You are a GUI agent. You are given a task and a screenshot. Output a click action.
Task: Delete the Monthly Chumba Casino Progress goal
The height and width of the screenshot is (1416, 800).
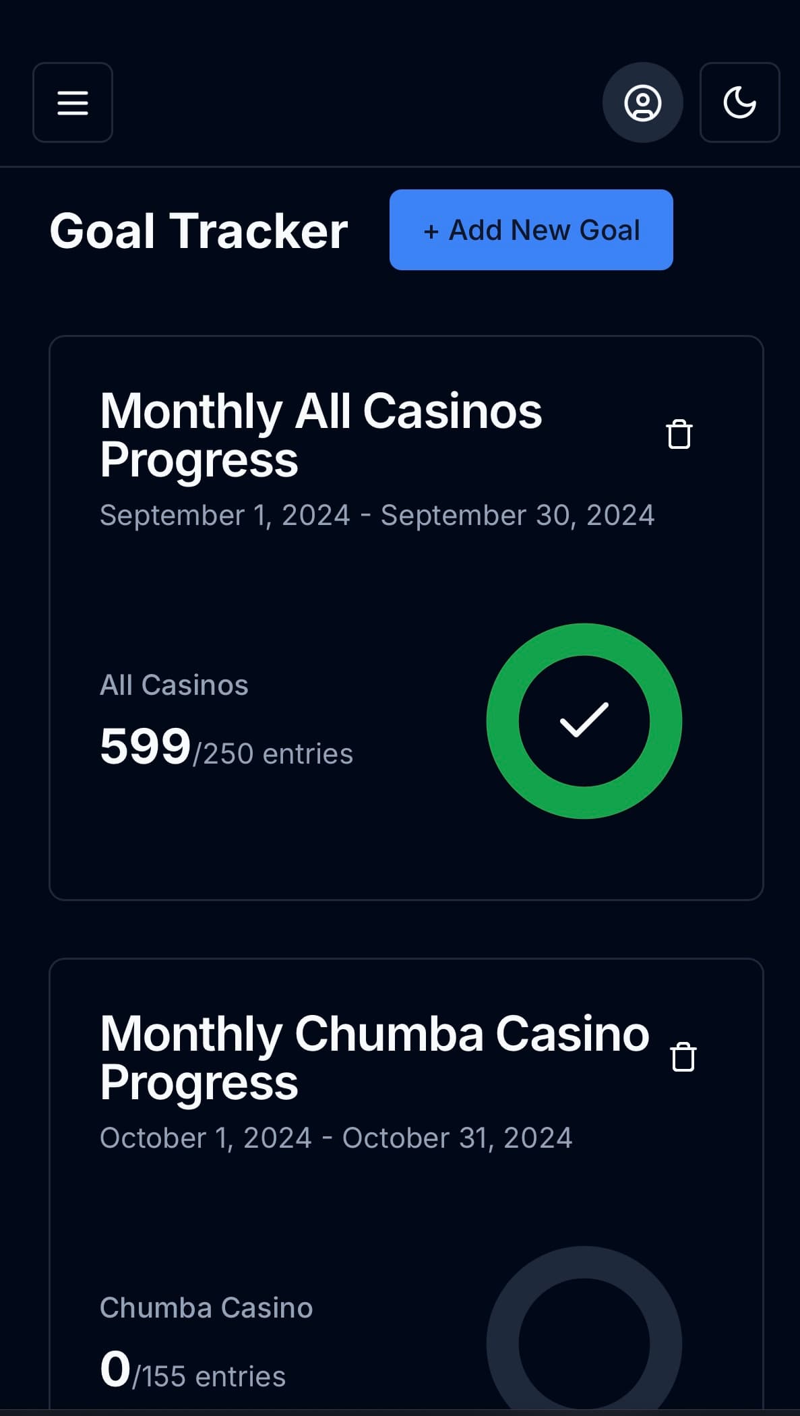click(683, 1057)
